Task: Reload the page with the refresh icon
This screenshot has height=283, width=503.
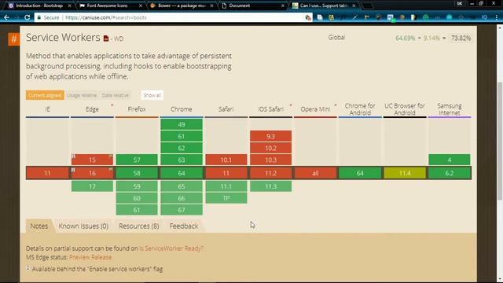Action: (28, 17)
